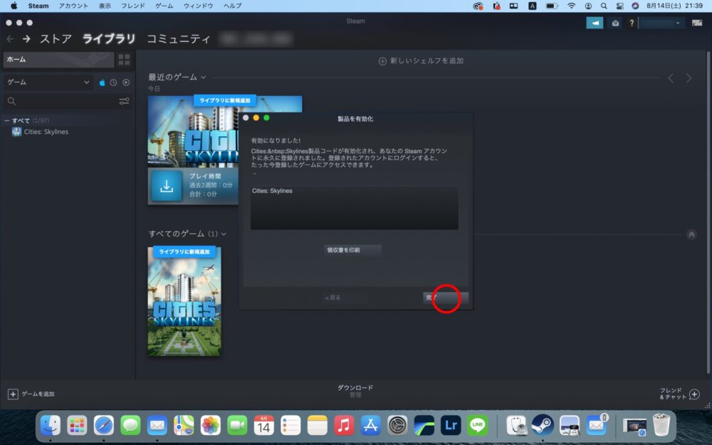
Task: Enter Big Picture mode from the top right
Action: click(x=697, y=23)
